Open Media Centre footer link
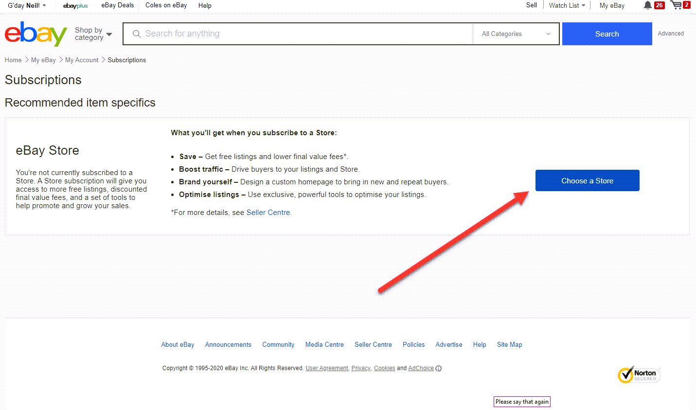Image resolution: width=696 pixels, height=410 pixels. click(x=324, y=344)
